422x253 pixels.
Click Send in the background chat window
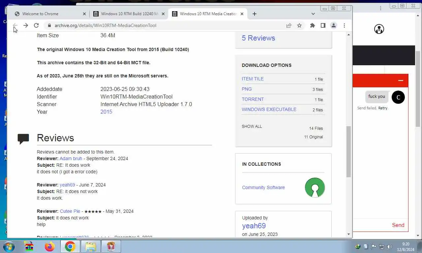pyautogui.click(x=398, y=225)
